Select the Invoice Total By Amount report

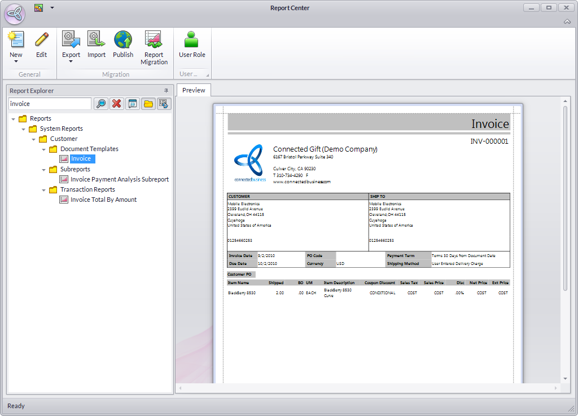(x=103, y=200)
